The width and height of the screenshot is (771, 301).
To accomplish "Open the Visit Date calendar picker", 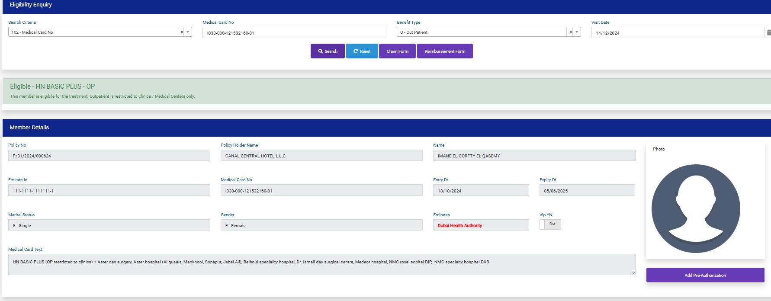I will [x=768, y=32].
